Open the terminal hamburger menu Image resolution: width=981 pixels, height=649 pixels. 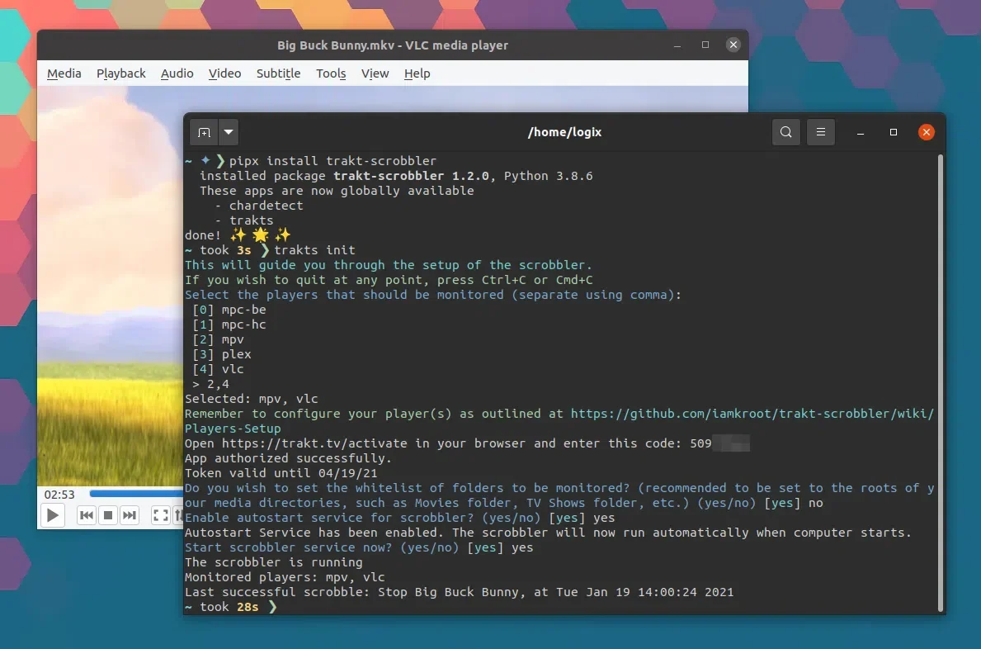(820, 131)
